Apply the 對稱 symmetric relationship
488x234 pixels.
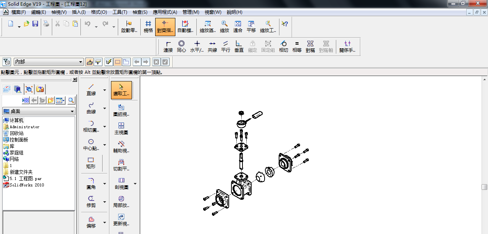310,46
